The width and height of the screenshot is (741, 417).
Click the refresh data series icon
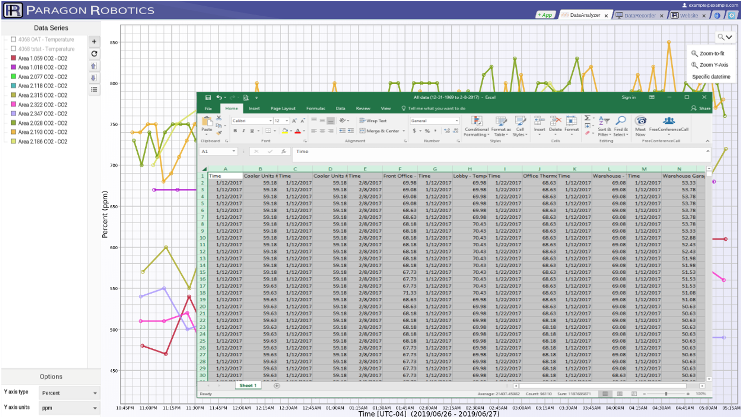click(x=94, y=54)
